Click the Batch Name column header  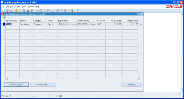point(67,21)
